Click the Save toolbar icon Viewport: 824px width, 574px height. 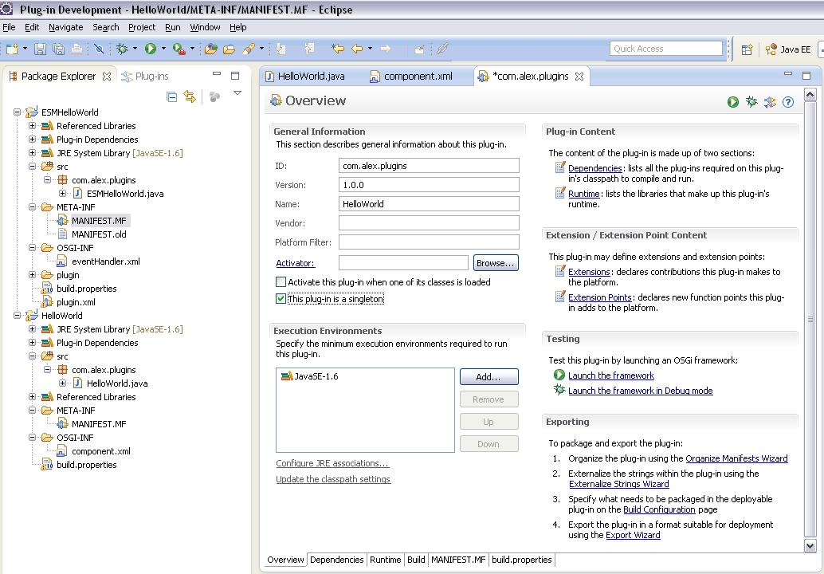tap(40, 49)
